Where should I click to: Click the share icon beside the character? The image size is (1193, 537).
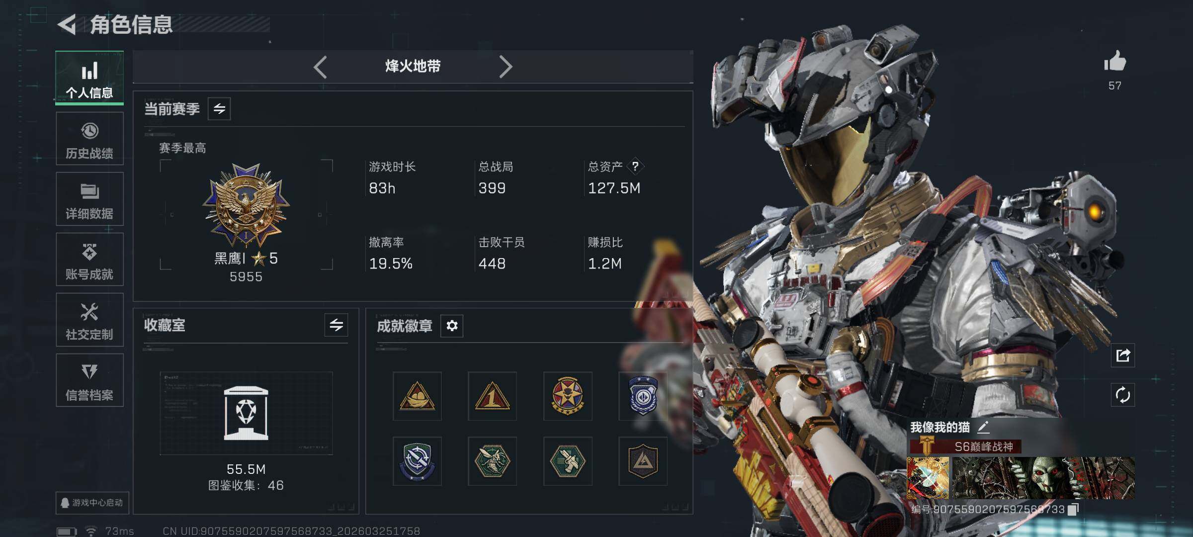pyautogui.click(x=1123, y=355)
